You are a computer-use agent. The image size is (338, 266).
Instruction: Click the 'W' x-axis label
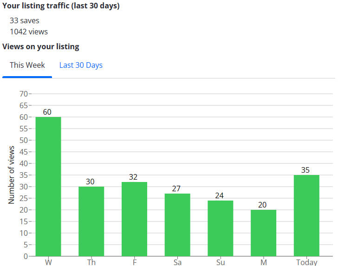point(48,262)
